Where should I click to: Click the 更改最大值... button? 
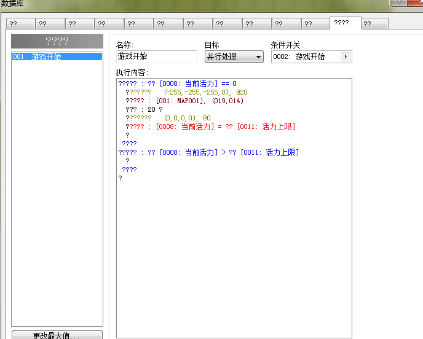pyautogui.click(x=57, y=335)
